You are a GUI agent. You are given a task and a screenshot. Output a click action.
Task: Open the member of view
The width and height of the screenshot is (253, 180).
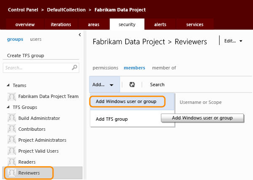tap(164, 68)
